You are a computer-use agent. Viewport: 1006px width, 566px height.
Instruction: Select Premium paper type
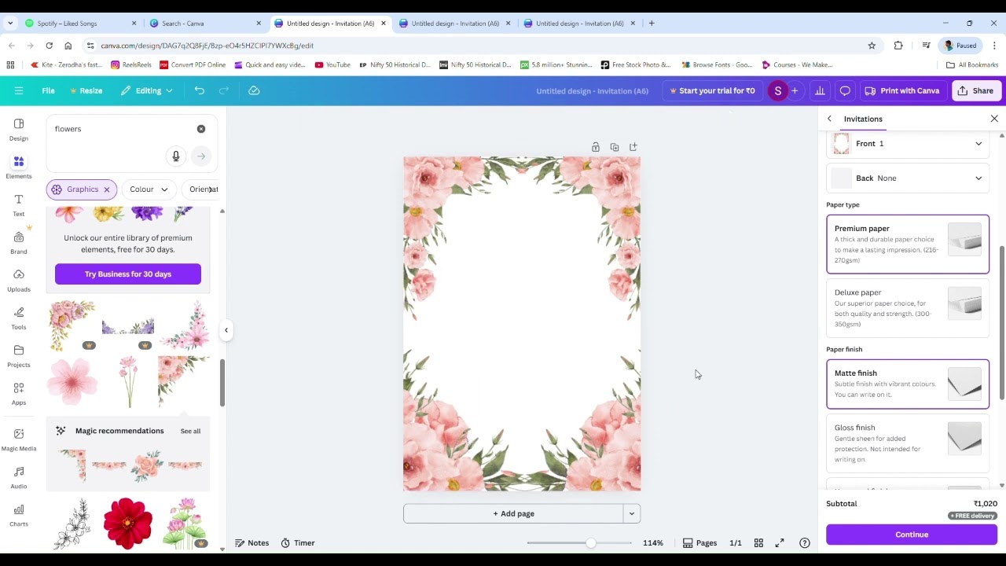(908, 244)
